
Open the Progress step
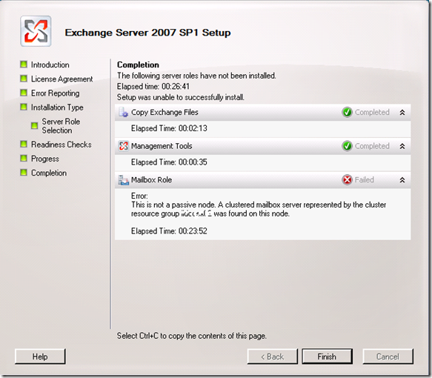coord(45,159)
